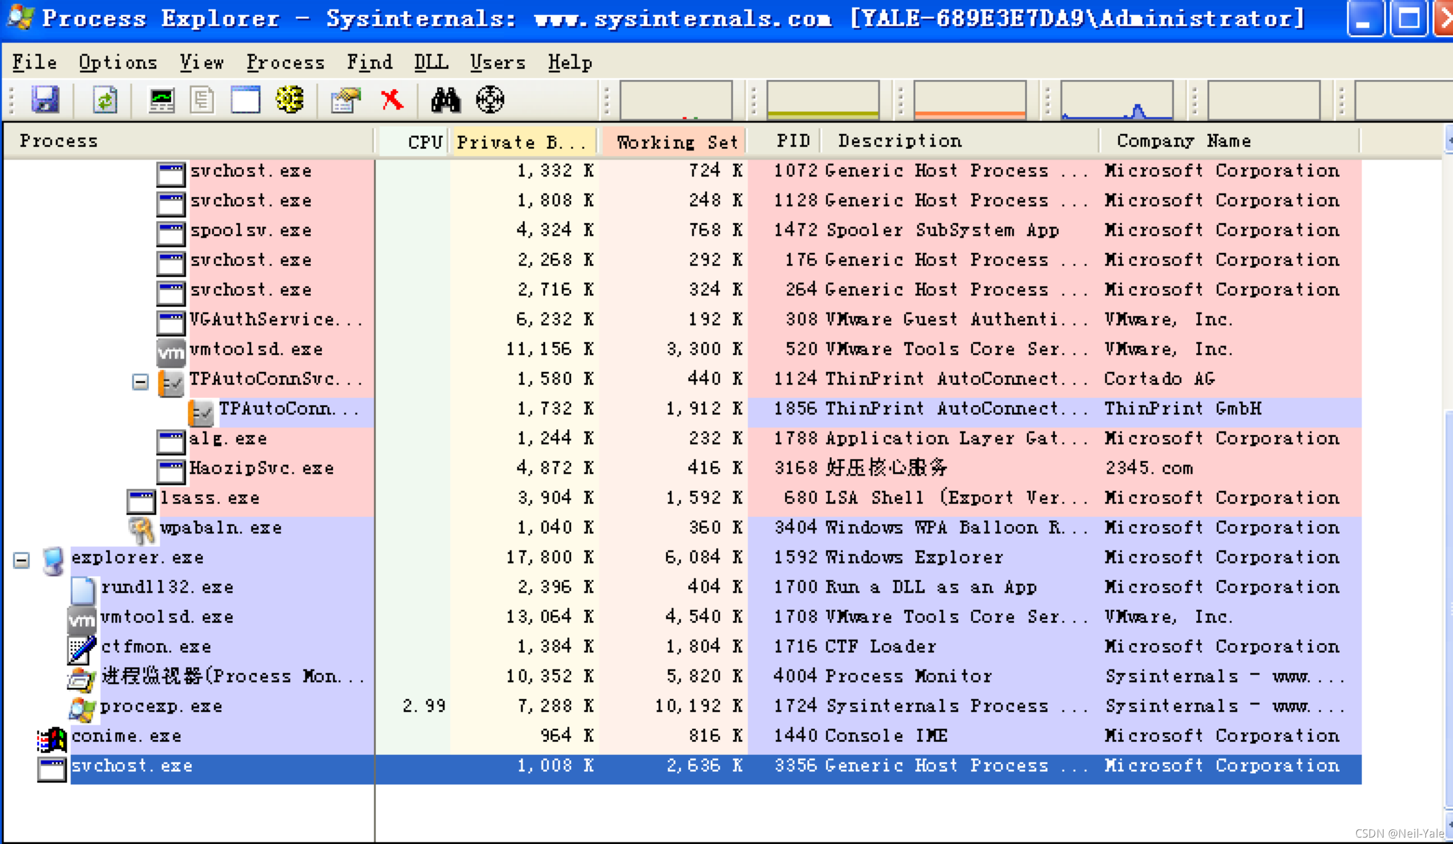This screenshot has width=1453, height=844.
Task: Open Properties toolbar icon
Action: [346, 100]
